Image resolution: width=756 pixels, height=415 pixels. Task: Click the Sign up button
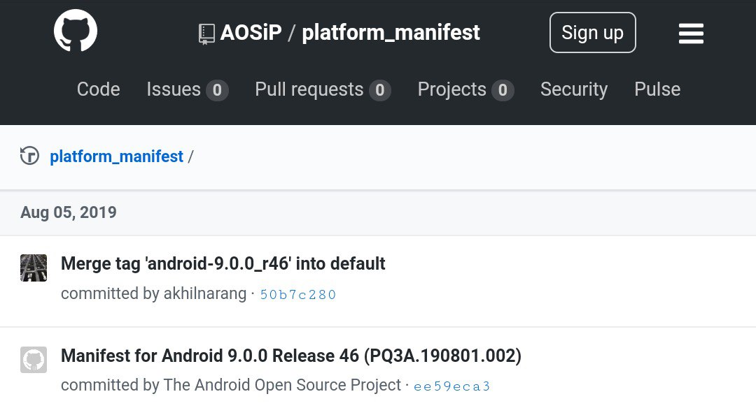593,33
